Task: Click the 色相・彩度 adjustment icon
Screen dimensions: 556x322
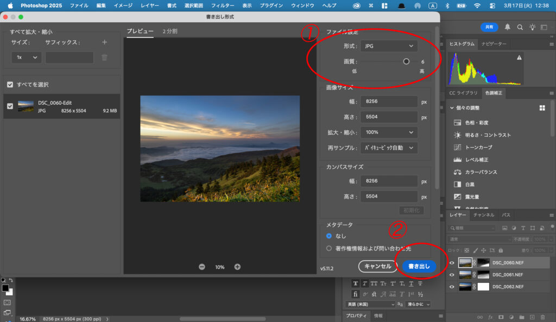Action: (457, 123)
